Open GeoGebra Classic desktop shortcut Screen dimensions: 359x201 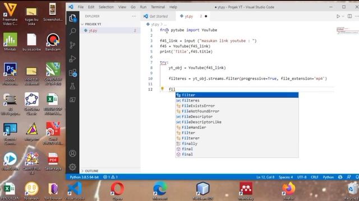[31, 104]
